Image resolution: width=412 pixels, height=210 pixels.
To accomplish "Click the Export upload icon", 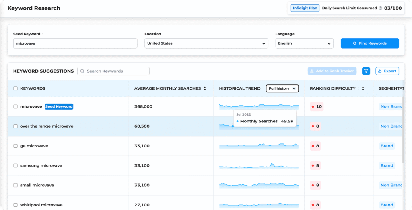I will click(380, 71).
